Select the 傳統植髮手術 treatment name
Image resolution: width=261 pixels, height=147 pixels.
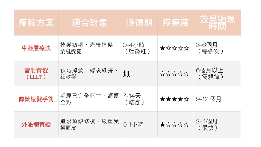pyautogui.click(x=36, y=99)
